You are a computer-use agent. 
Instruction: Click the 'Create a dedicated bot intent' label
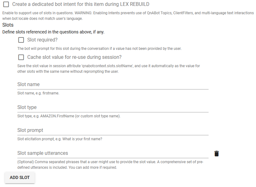point(81,4)
